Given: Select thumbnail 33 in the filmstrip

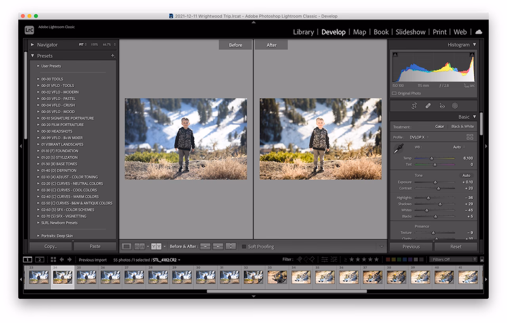Looking at the screenshot, I should click(x=277, y=277).
